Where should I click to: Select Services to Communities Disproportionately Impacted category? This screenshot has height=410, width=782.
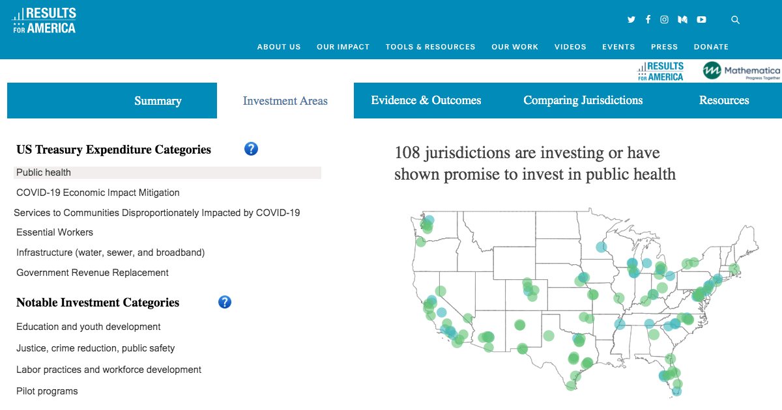pos(157,213)
